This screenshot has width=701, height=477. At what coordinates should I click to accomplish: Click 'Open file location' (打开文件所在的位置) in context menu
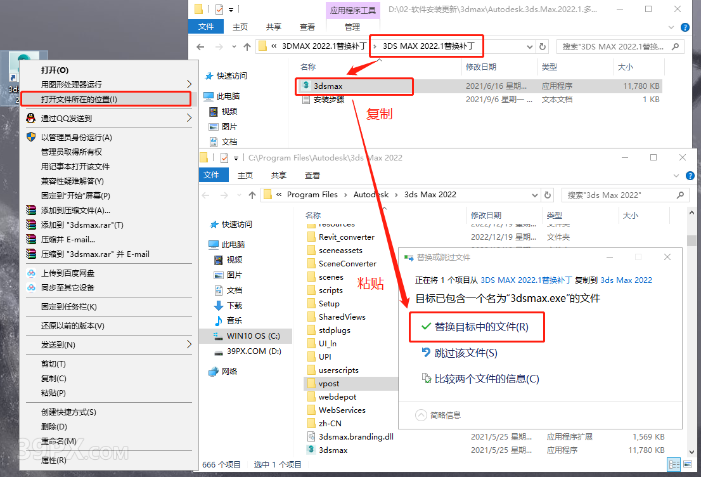pyautogui.click(x=106, y=100)
